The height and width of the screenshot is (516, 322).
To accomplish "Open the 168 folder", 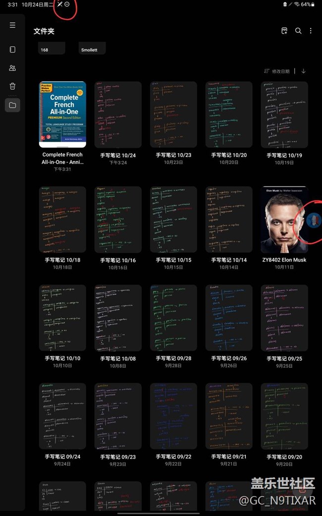I will coord(52,49).
